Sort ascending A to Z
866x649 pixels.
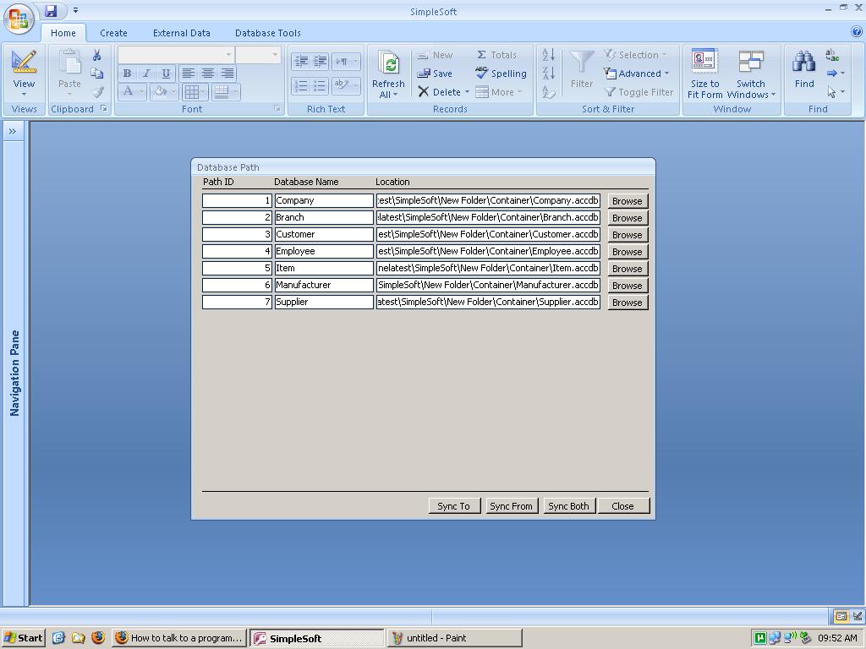(x=548, y=55)
